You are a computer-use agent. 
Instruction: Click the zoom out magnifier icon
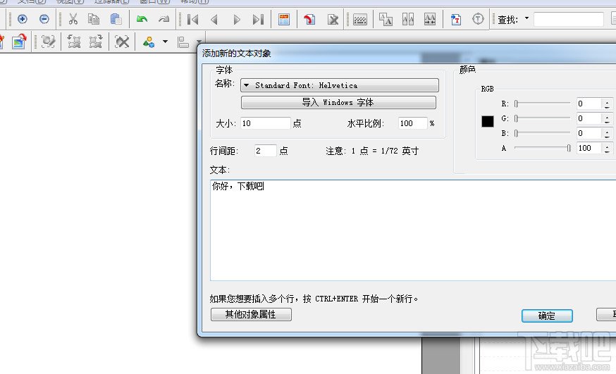[x=44, y=19]
